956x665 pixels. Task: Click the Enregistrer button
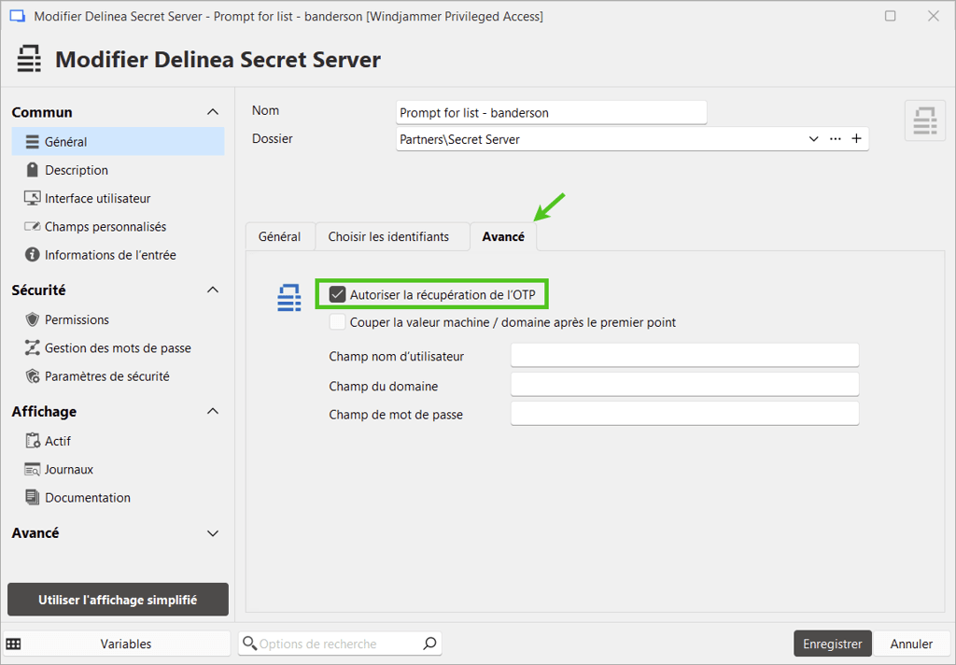click(x=832, y=644)
